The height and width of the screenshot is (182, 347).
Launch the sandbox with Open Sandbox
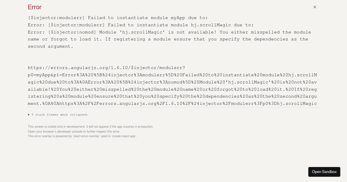[324, 172]
